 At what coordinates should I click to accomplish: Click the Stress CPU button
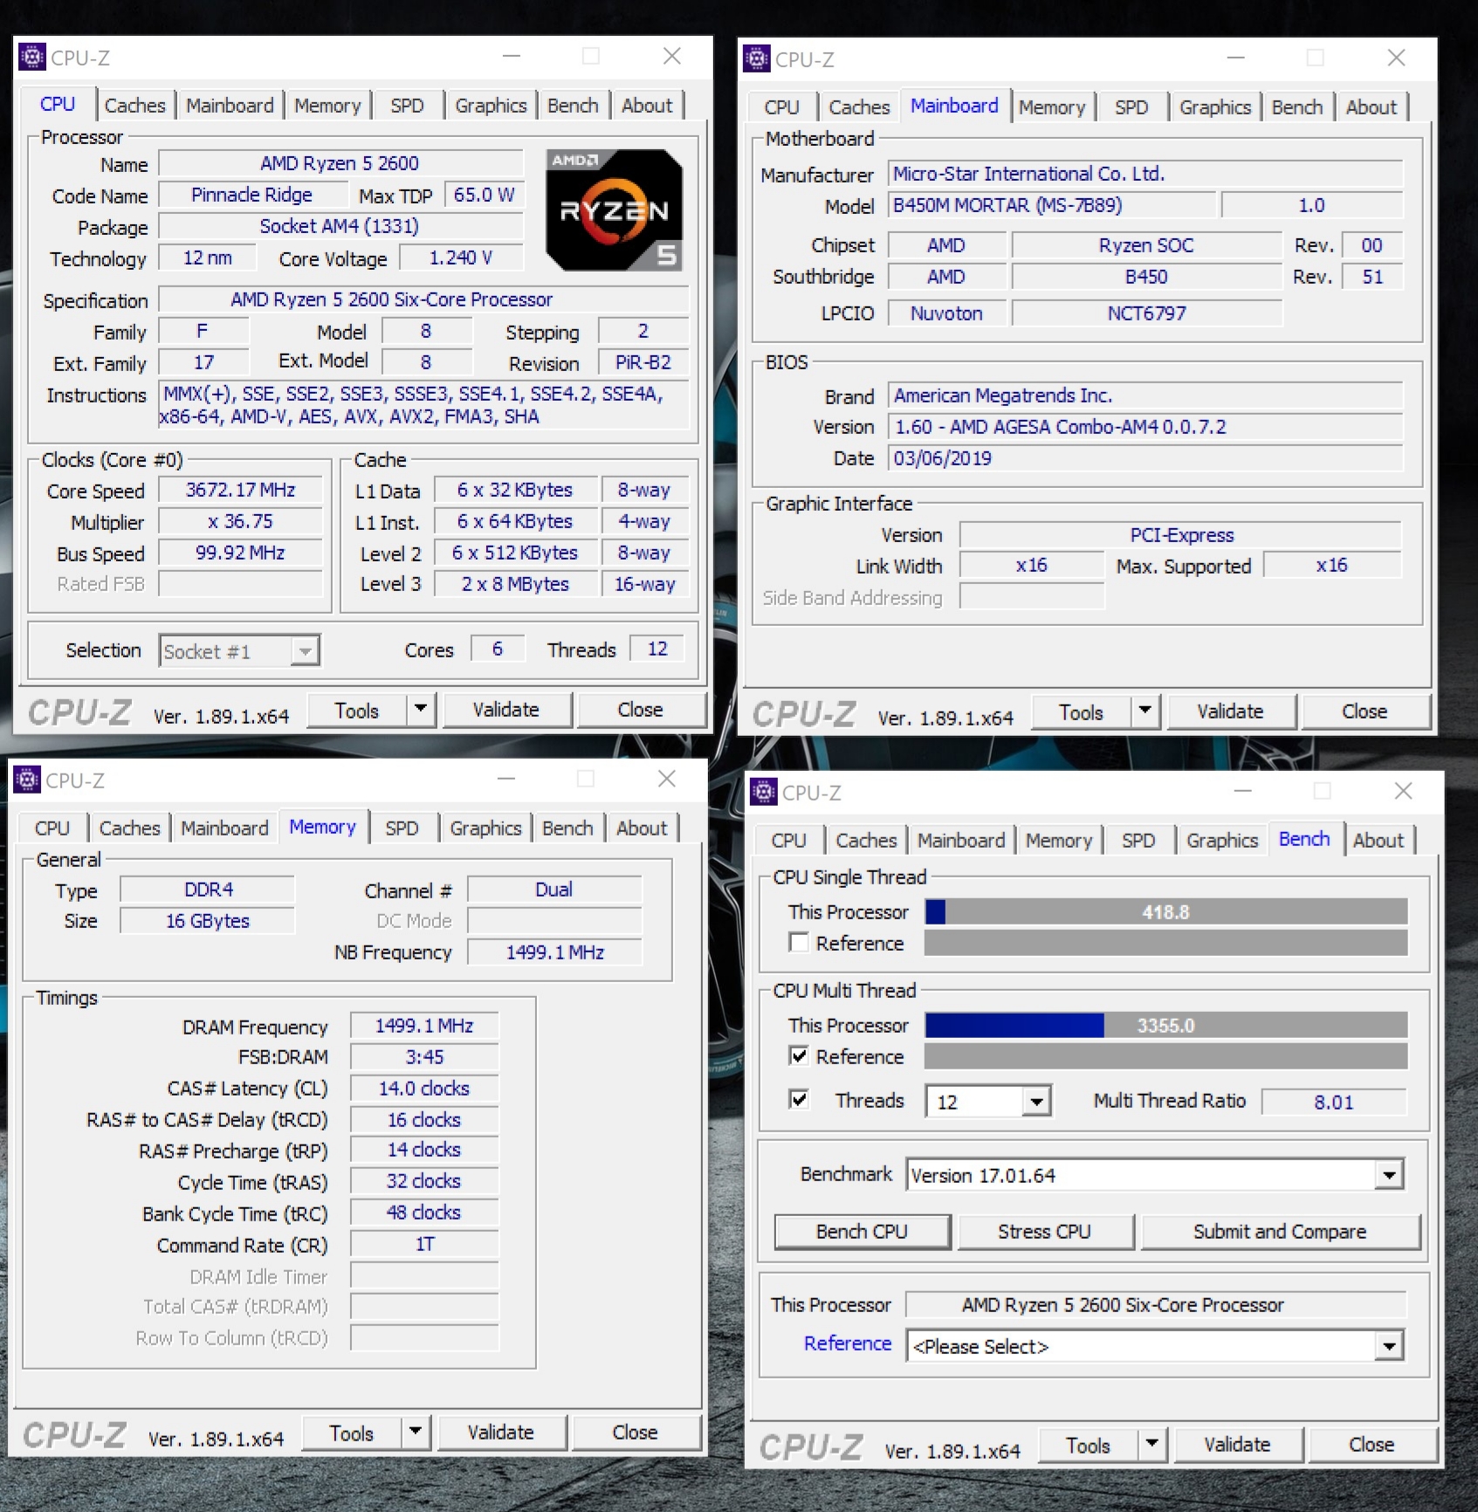1044,1231
